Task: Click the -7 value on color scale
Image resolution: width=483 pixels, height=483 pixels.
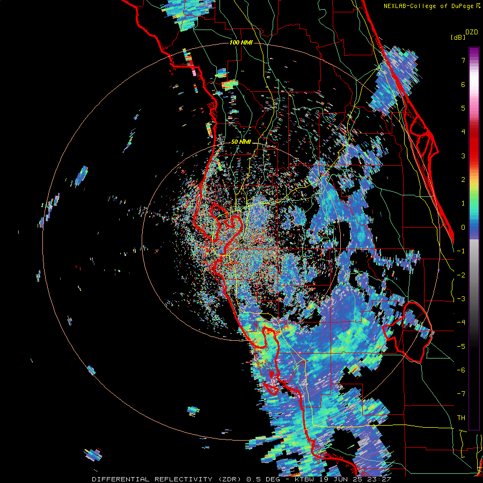Action: pyautogui.click(x=461, y=394)
